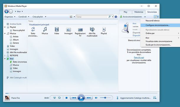This screenshot has width=180, height=107.
Task: Show more sync toolbar commands chevron
Action: [x=145, y=17]
